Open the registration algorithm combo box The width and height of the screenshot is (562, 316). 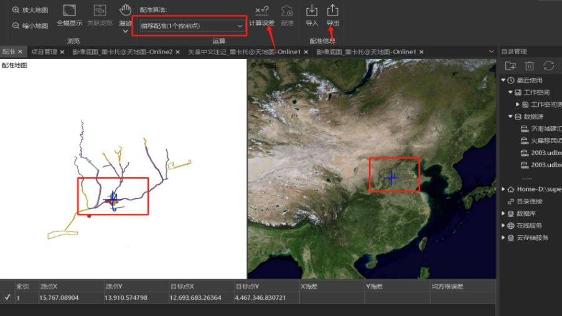click(x=192, y=26)
